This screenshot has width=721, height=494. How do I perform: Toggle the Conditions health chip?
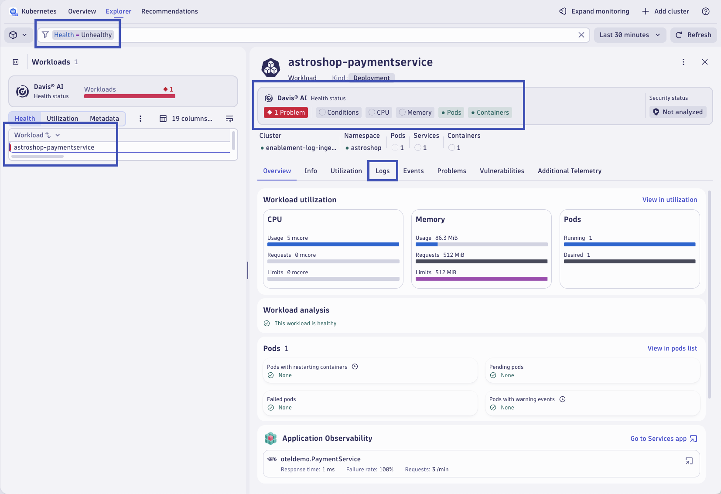tap(338, 112)
